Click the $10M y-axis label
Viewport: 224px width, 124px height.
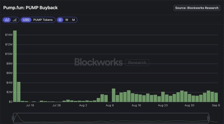[x=9, y=54]
